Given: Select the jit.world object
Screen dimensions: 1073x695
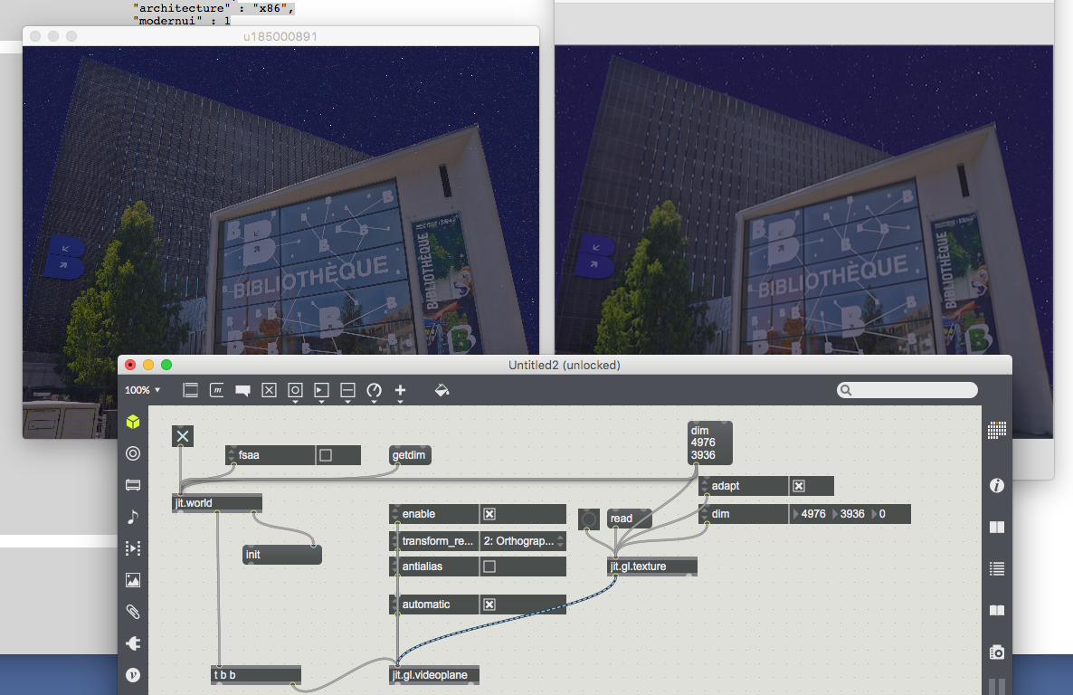Looking at the screenshot, I should coord(217,503).
